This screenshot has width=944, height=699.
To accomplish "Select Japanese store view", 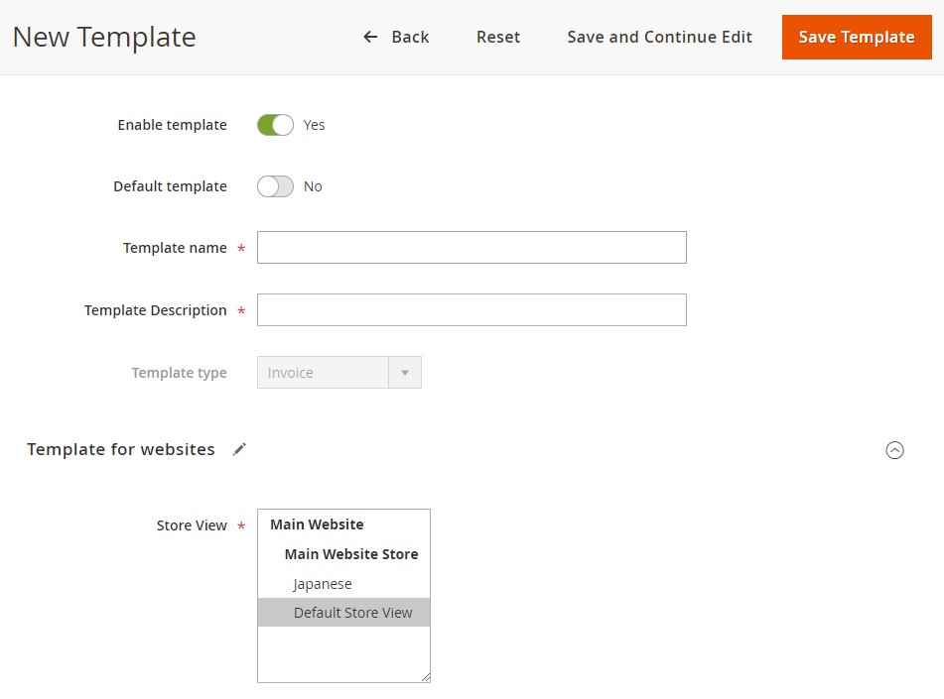I will (343, 584).
